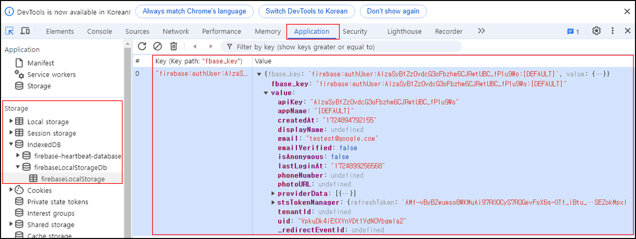Select the Service workers item
Image resolution: width=636 pixels, height=239 pixels.
tap(51, 74)
